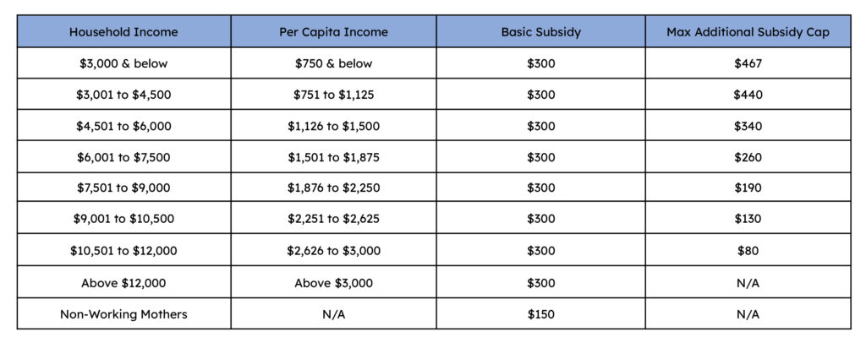Viewport: 866px width, 343px height.
Task: Click the $750 & below cell
Action: [333, 63]
